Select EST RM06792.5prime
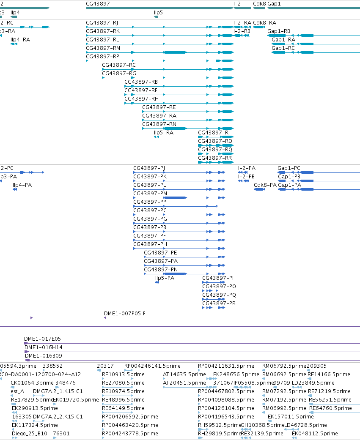The height and width of the screenshot is (440, 360). (x=284, y=366)
